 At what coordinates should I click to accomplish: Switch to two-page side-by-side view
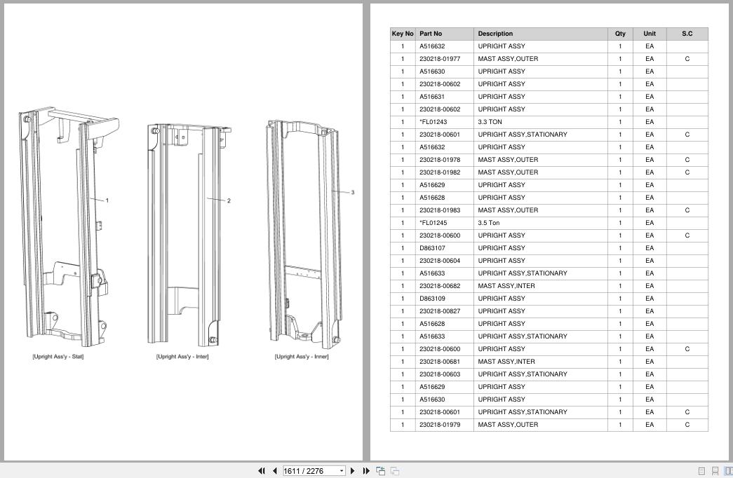728,471
